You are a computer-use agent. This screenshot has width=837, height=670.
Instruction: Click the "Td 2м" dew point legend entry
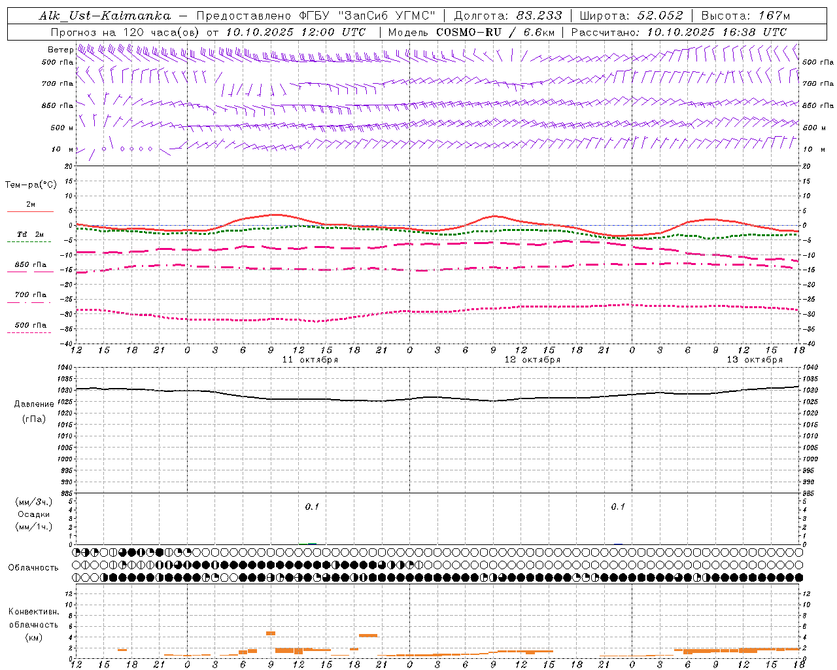(31, 234)
